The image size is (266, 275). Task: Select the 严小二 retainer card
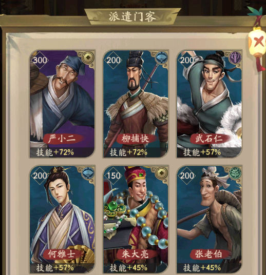pos(62,104)
